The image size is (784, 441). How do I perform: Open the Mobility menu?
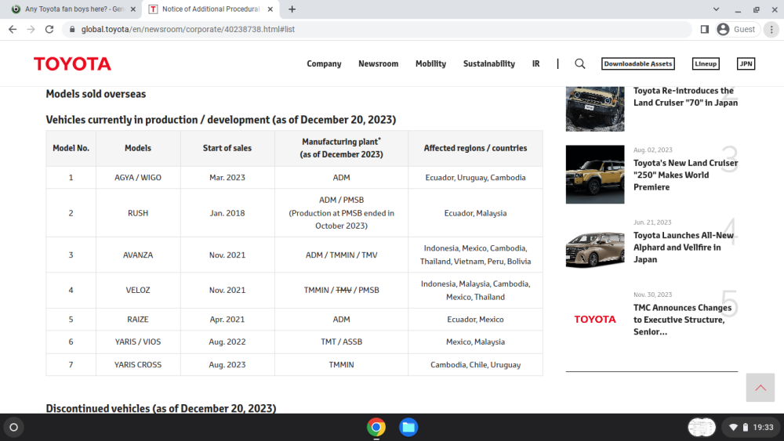430,64
